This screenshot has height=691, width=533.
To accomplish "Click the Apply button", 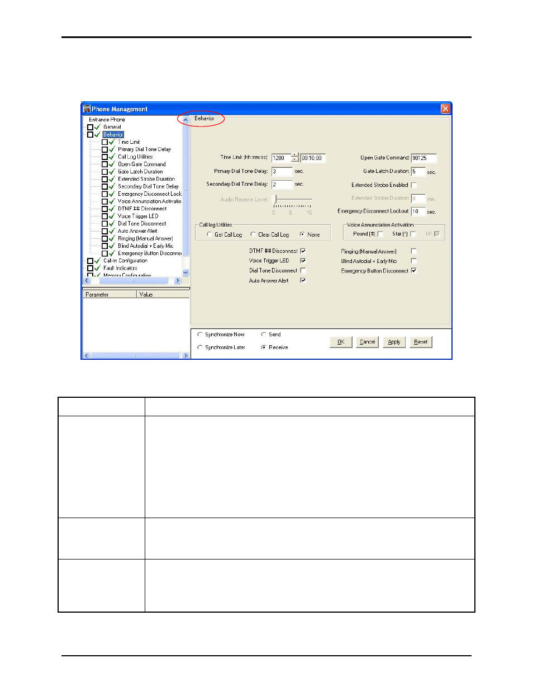I will pyautogui.click(x=394, y=342).
